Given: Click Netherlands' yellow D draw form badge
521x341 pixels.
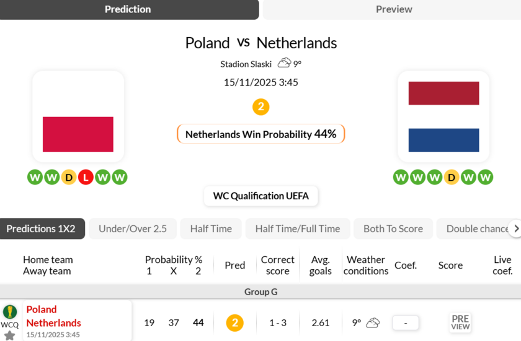Looking at the screenshot, I should pos(452,178).
